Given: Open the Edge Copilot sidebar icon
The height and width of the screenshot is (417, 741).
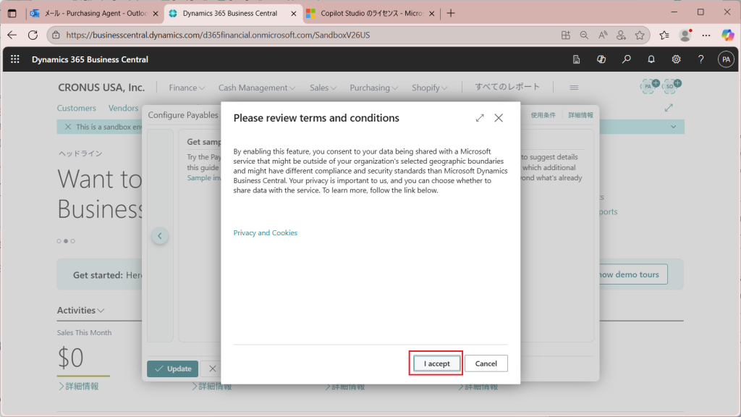Looking at the screenshot, I should (728, 35).
